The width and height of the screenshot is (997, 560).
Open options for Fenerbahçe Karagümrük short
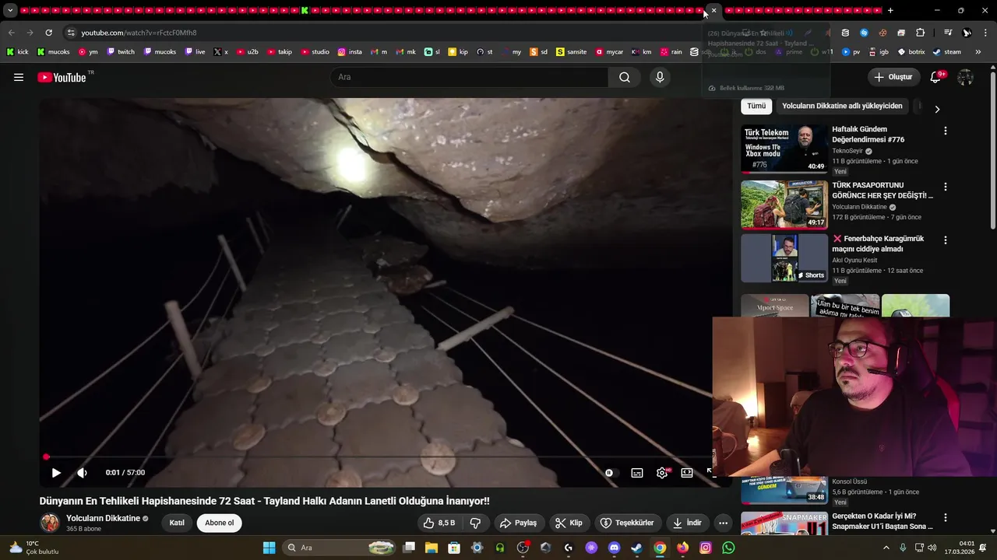pos(946,241)
